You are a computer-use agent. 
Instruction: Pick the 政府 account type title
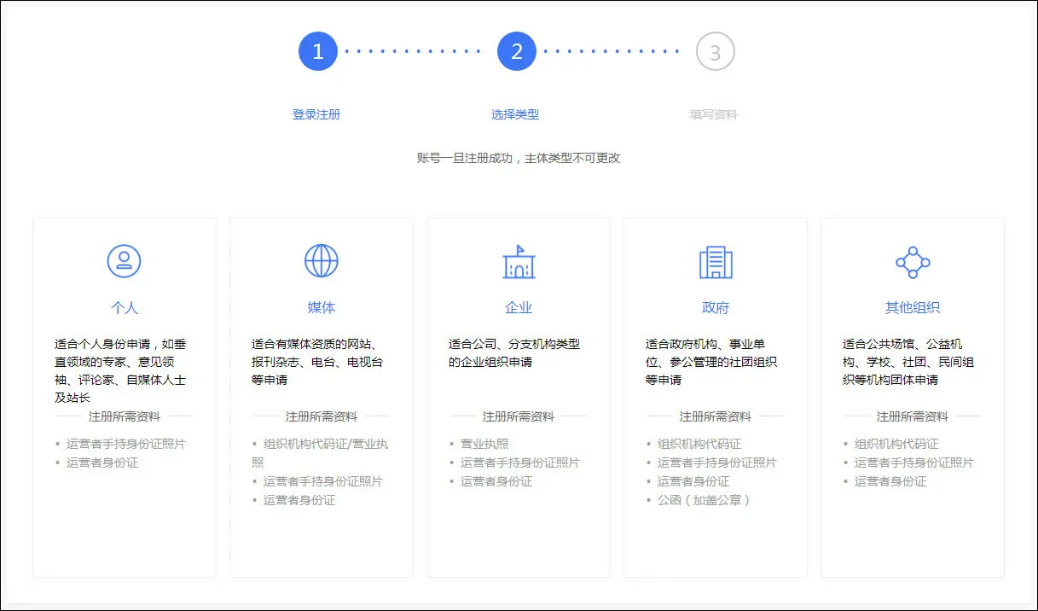coord(716,308)
